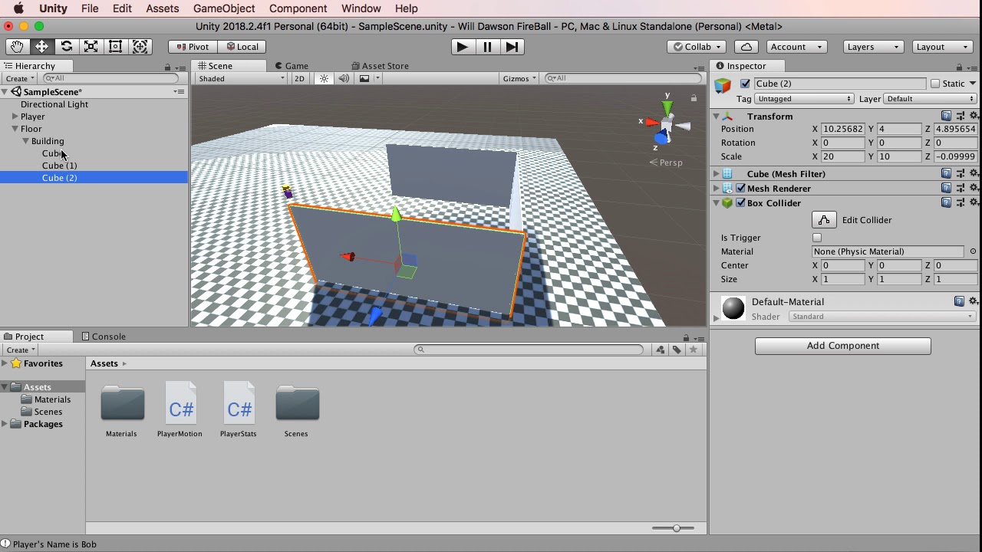The width and height of the screenshot is (982, 552).
Task: Open the GameObject menu
Action: [x=224, y=8]
